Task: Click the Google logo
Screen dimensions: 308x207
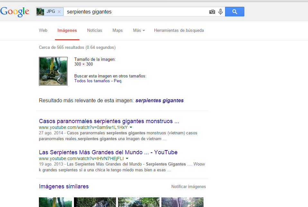Action: tap(15, 12)
